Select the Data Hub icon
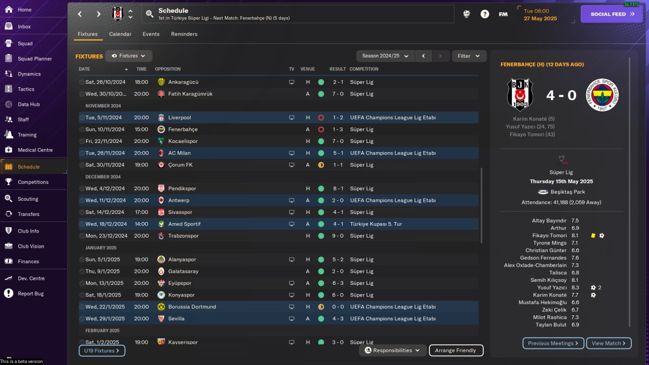 [9, 104]
